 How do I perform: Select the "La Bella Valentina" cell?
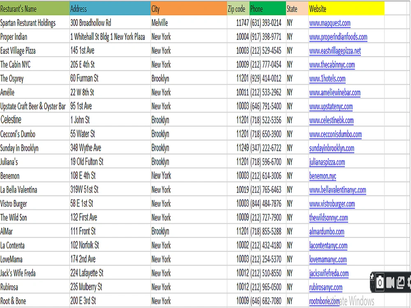[35, 189]
